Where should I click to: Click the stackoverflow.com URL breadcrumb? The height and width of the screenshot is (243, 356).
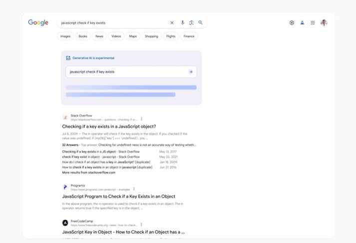pyautogui.click(x=104, y=120)
